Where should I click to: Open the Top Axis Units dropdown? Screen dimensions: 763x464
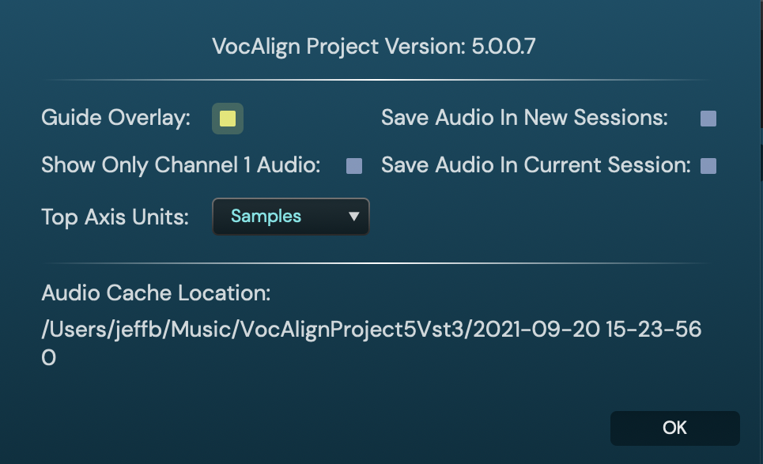click(x=290, y=217)
